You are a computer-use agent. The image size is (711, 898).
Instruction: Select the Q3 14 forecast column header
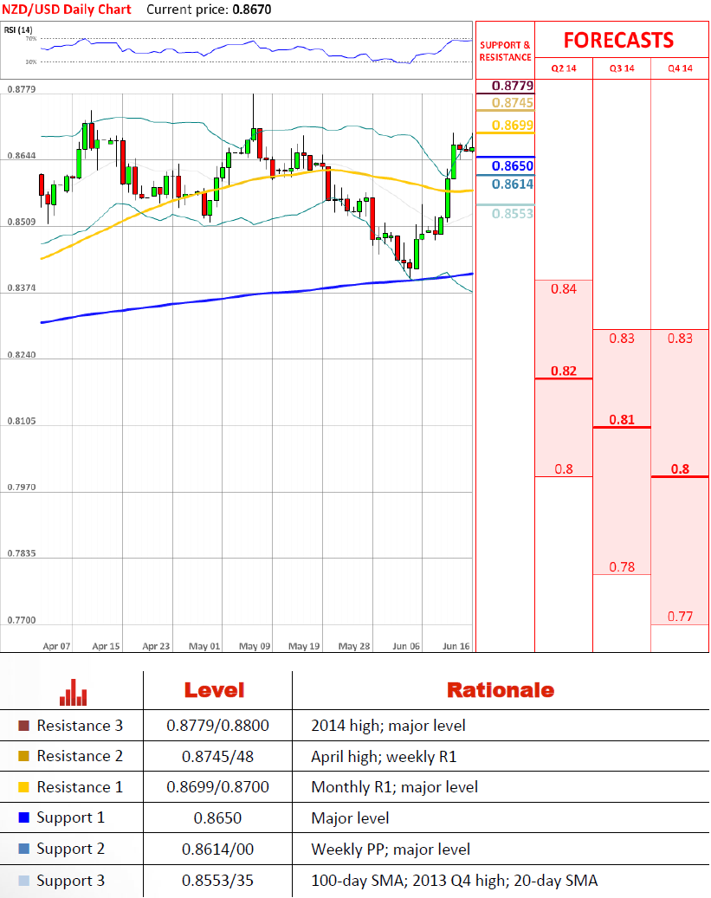(x=622, y=68)
